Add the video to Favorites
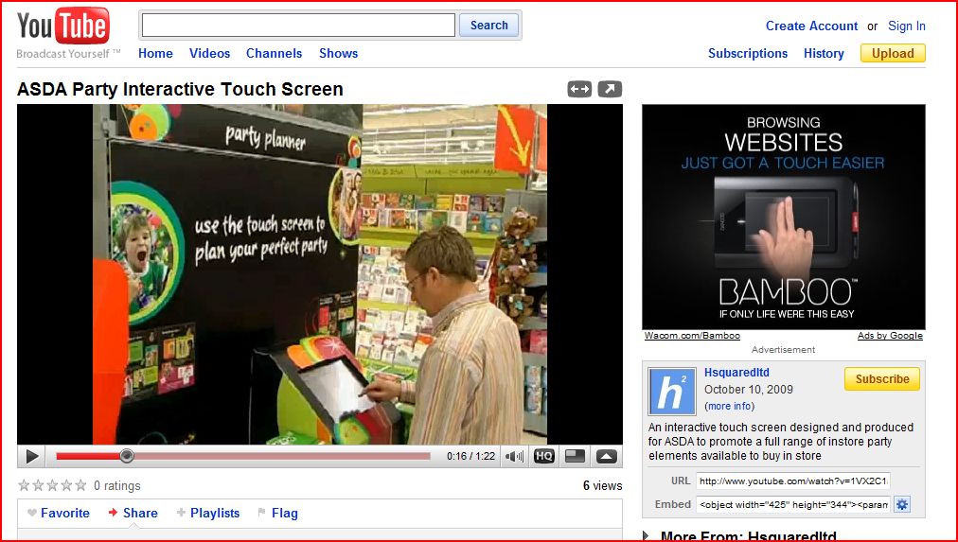Image resolution: width=958 pixels, height=542 pixels. point(59,514)
